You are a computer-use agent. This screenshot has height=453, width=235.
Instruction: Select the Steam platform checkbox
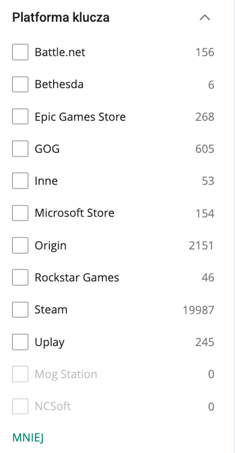click(x=20, y=309)
